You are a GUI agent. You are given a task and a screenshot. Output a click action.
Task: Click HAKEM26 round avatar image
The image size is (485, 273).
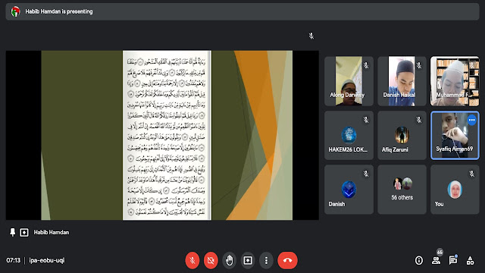[x=349, y=135]
